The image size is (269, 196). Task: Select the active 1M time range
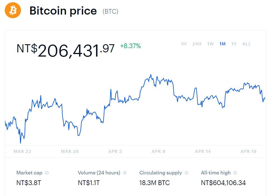point(222,44)
